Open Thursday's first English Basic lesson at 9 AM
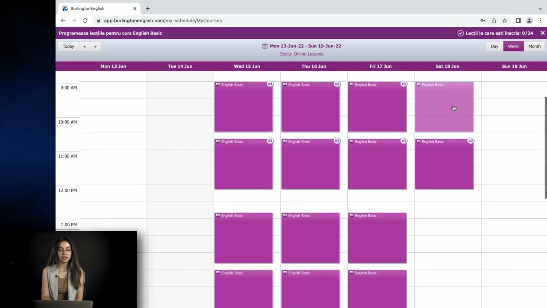 311,107
